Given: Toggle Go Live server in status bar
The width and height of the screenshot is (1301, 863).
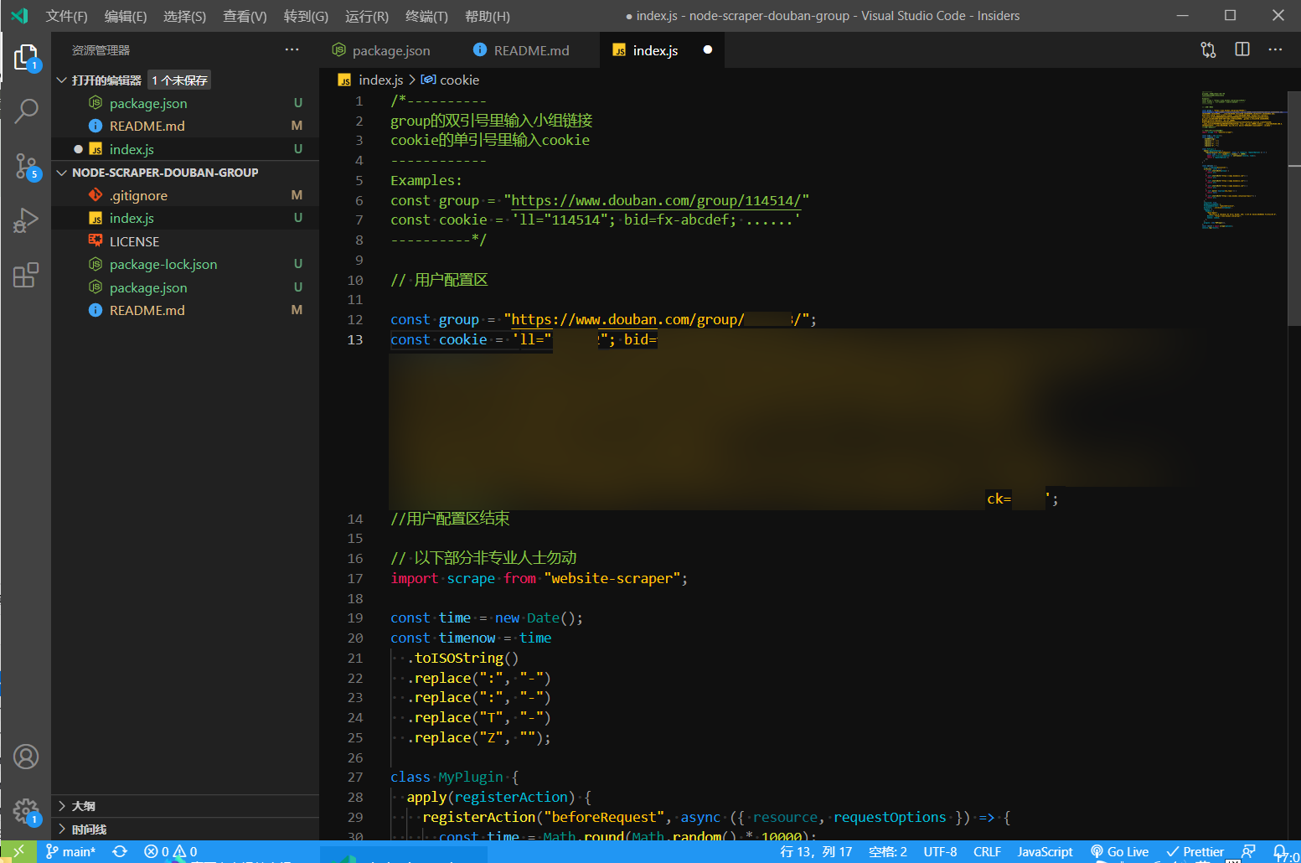Looking at the screenshot, I should click(1119, 851).
